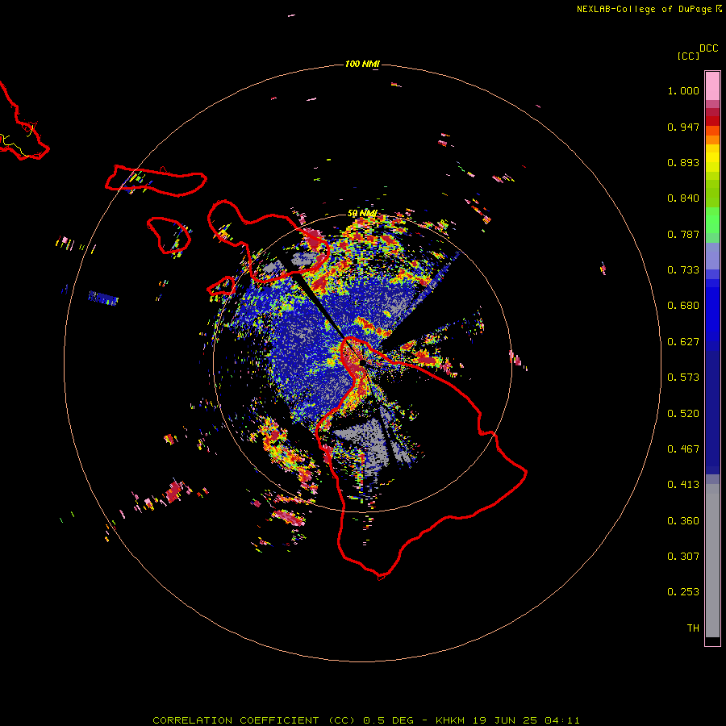Viewport: 726px width, 726px height.
Task: Click the radar site center point
Action: (362, 362)
